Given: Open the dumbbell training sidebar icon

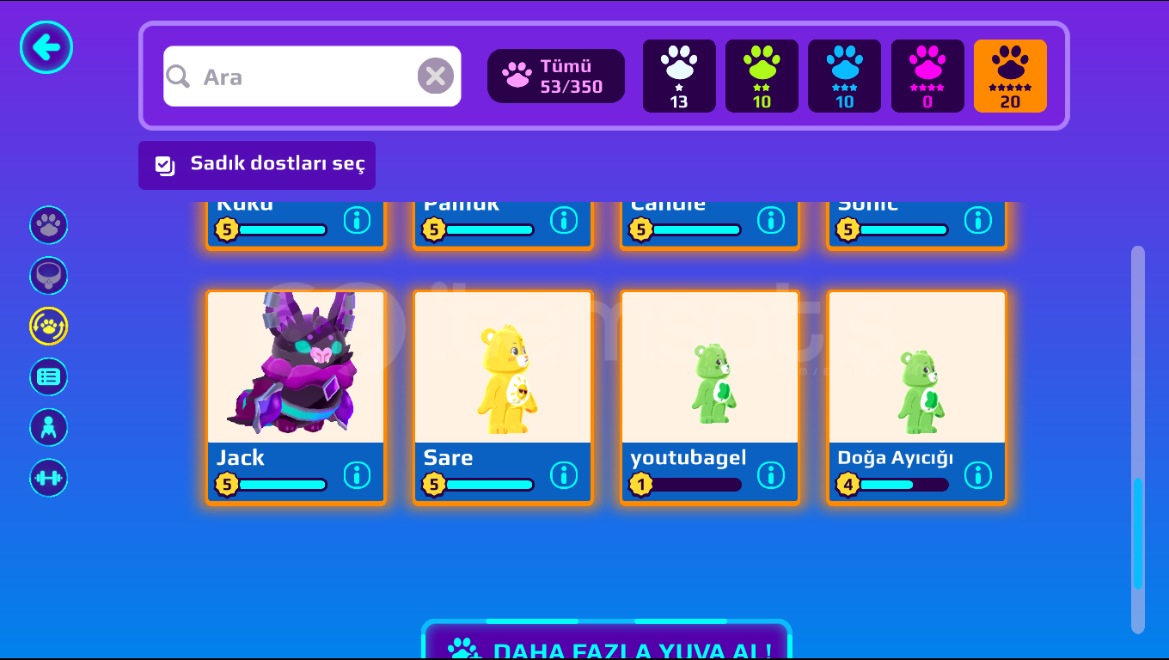Looking at the screenshot, I should tap(49, 478).
